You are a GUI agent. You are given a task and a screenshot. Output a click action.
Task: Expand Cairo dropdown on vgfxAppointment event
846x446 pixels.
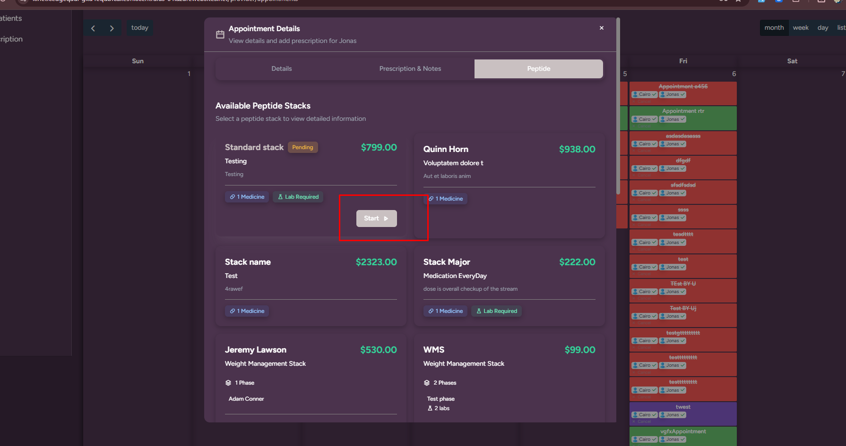point(645,439)
